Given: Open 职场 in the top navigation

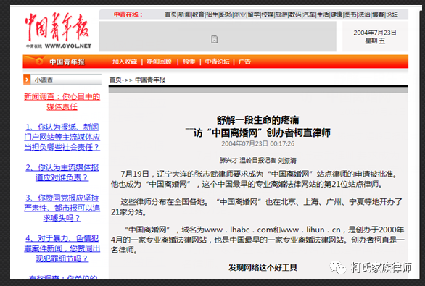Looking at the screenshot, I should [x=226, y=14].
